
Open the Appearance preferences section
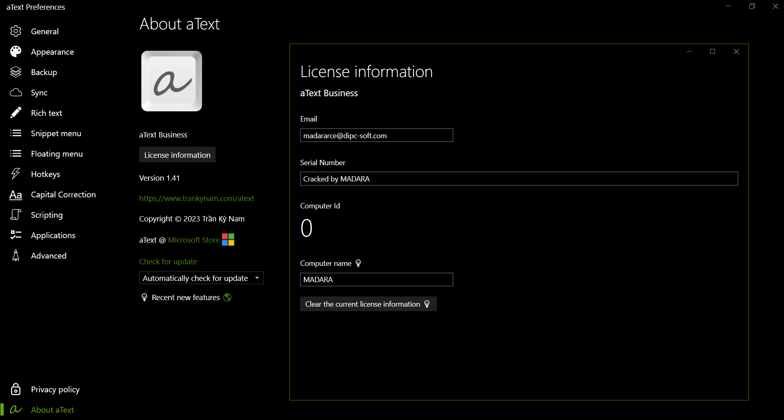point(52,51)
